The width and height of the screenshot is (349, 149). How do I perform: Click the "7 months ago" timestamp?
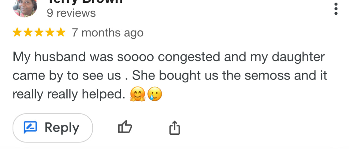coord(107,33)
